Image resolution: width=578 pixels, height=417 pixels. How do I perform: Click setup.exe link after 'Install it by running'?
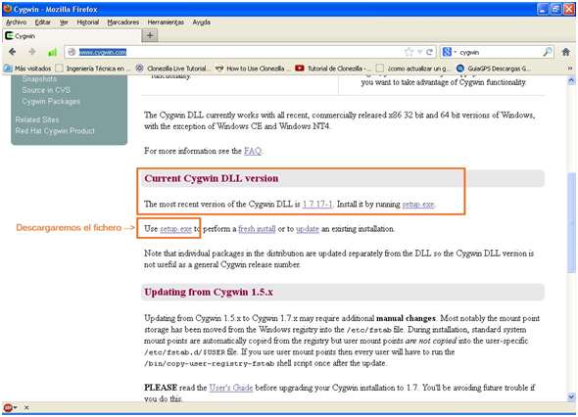[418, 204]
